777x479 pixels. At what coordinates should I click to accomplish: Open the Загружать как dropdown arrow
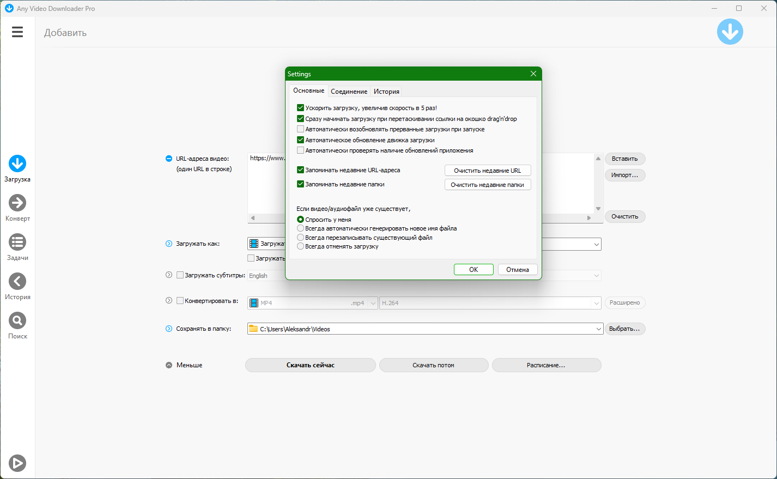(596, 245)
